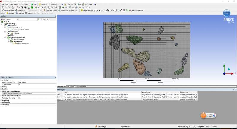Image resolution: width=237 pixels, height=129 pixels.
Task: Open the Edge Coloring dropdown
Action: tap(88, 10)
